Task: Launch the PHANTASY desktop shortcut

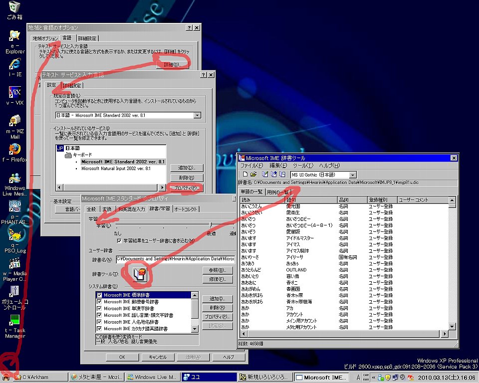Action: (14, 212)
